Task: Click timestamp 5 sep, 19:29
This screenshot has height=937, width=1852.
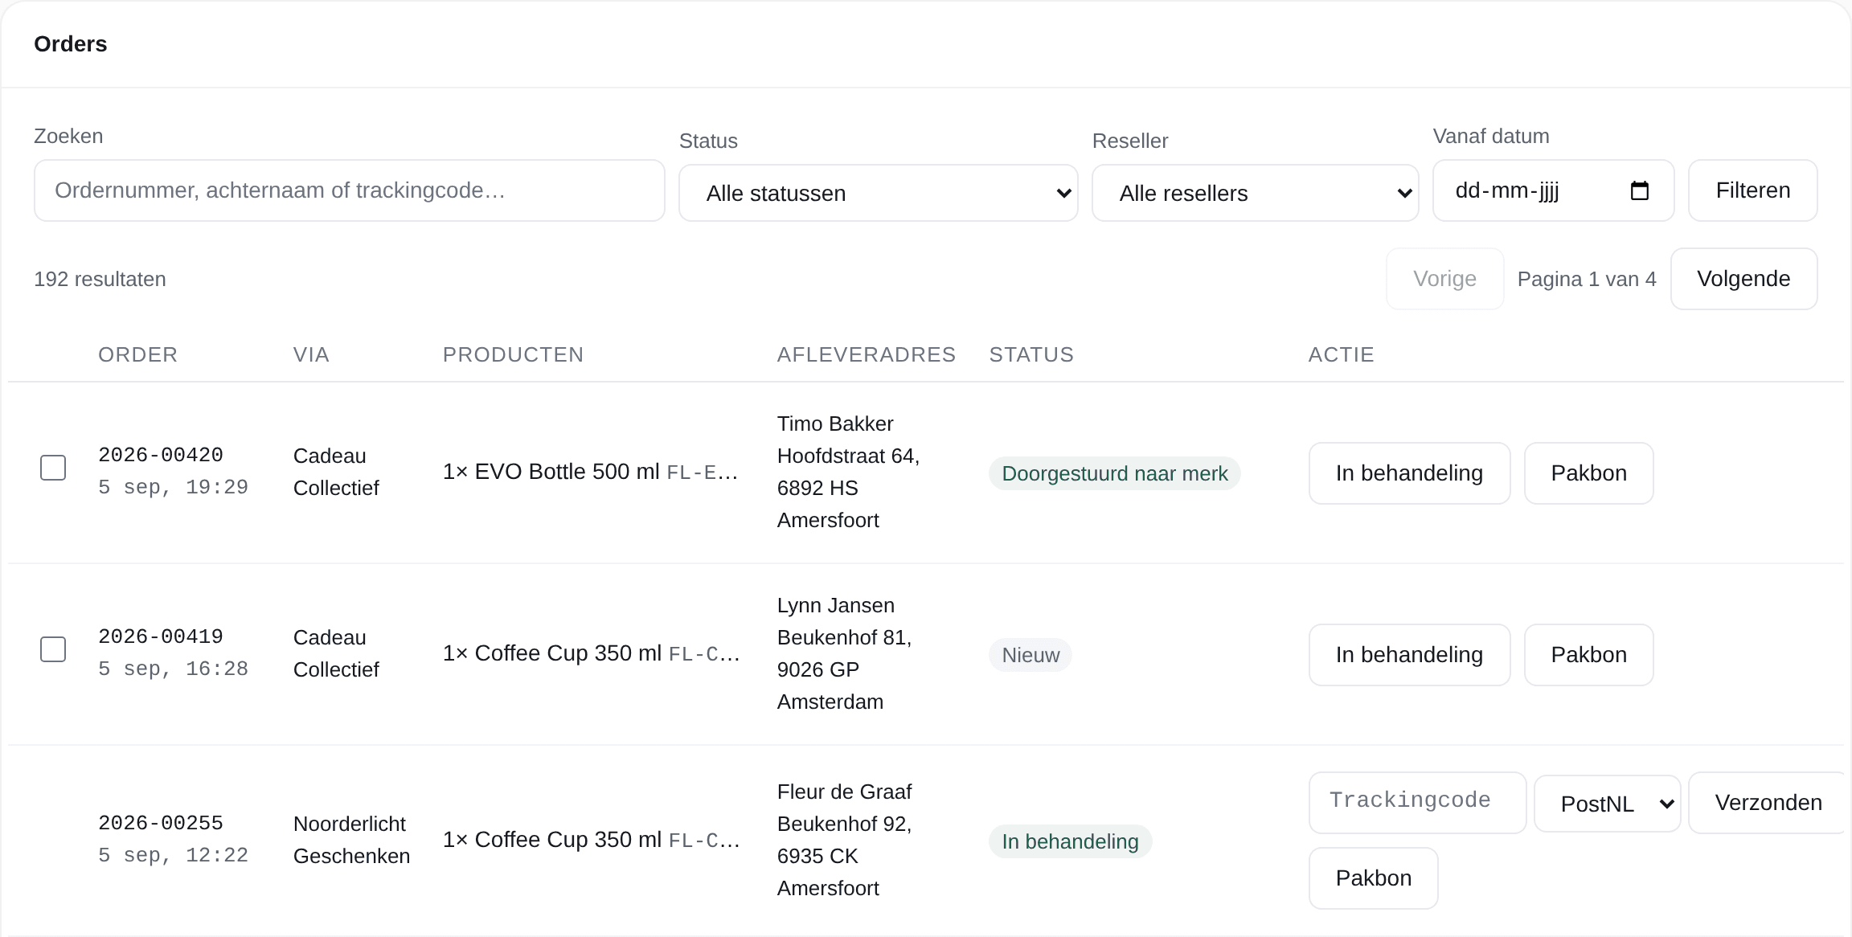Action: 173,487
